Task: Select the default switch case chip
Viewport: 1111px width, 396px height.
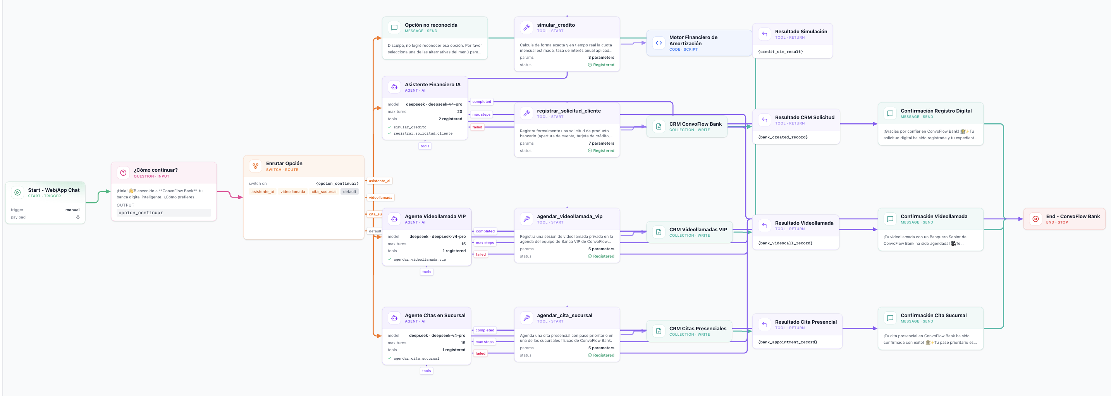Action: (x=349, y=191)
